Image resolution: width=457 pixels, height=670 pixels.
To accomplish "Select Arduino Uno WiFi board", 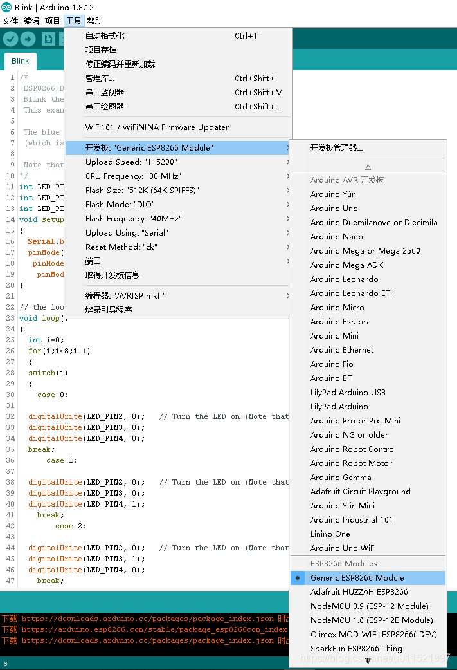I will tap(368, 548).
